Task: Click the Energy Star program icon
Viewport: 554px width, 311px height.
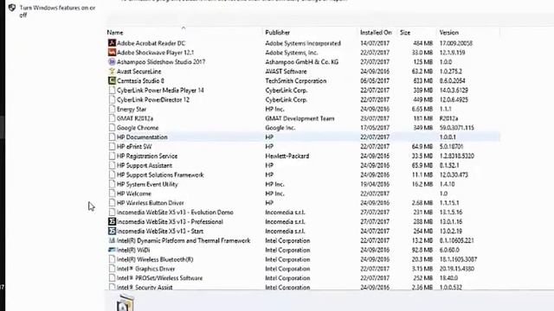Action: click(112, 109)
